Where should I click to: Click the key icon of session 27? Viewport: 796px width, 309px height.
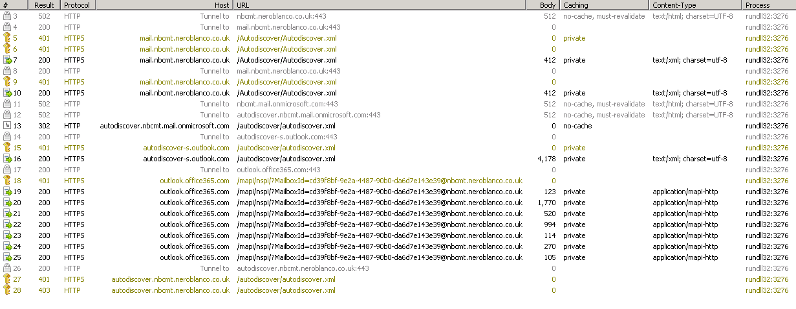click(7, 279)
